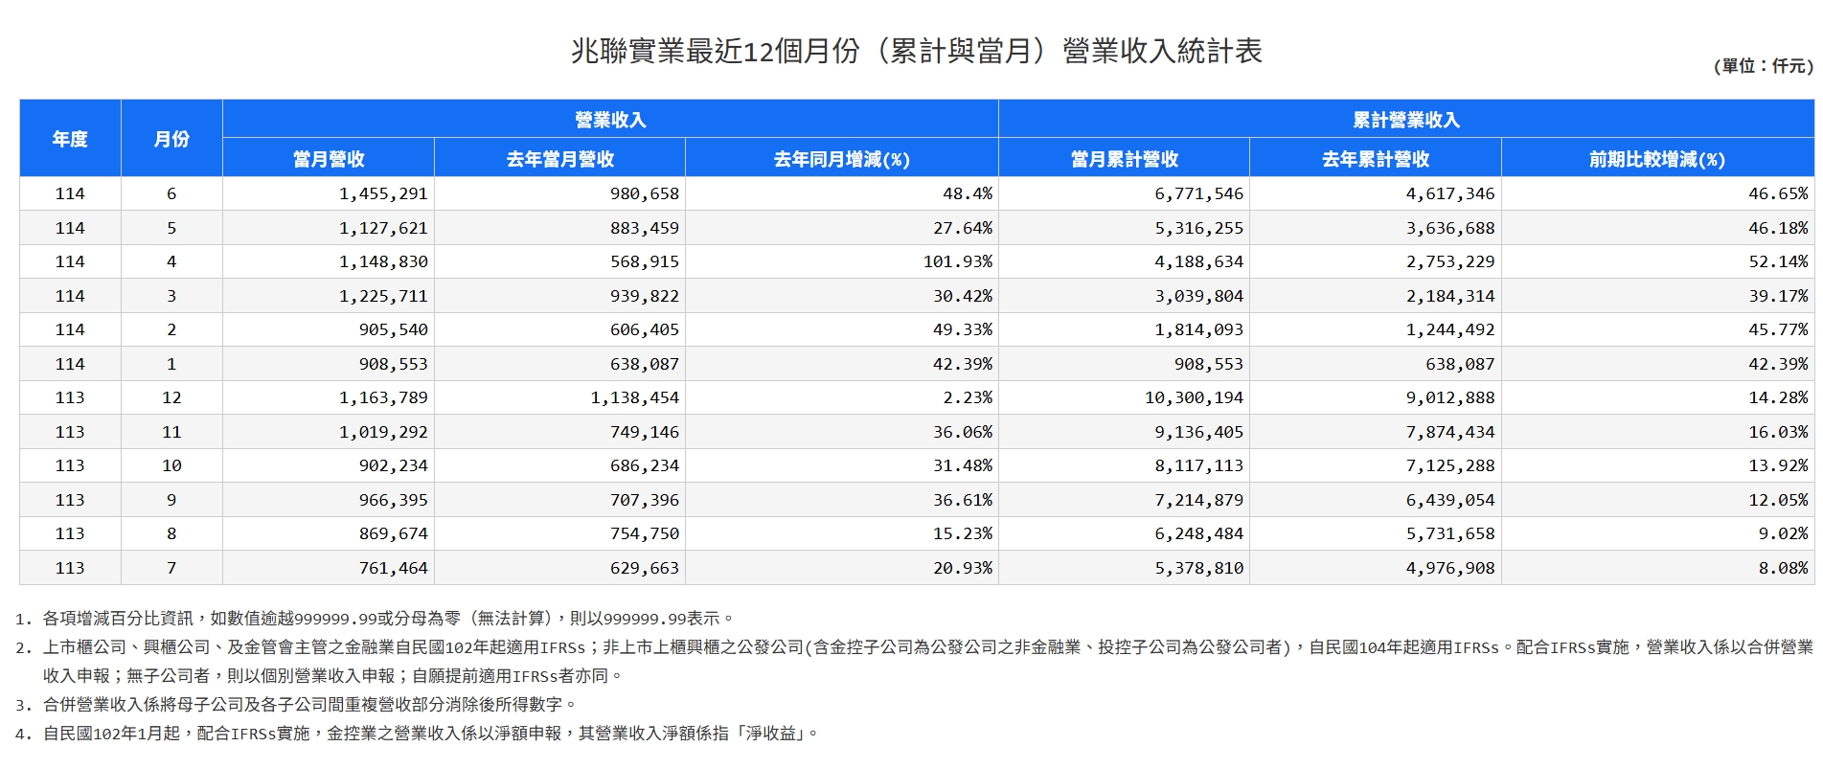Click the 當月營收 column header

[x=329, y=159]
